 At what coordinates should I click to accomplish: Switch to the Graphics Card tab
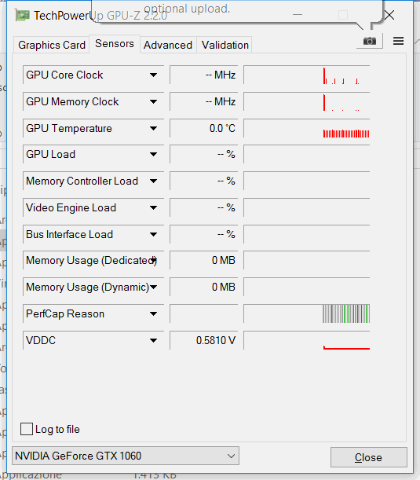[x=51, y=45]
